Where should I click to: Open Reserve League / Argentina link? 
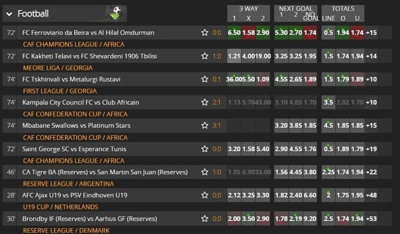coord(68,184)
